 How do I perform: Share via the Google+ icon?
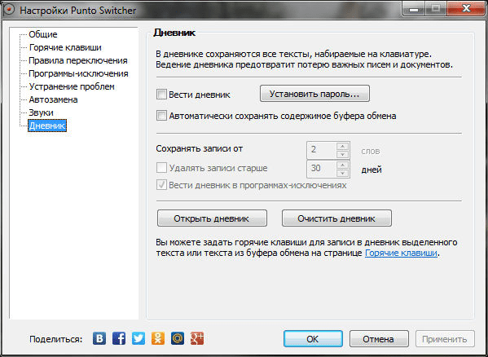[197, 338]
